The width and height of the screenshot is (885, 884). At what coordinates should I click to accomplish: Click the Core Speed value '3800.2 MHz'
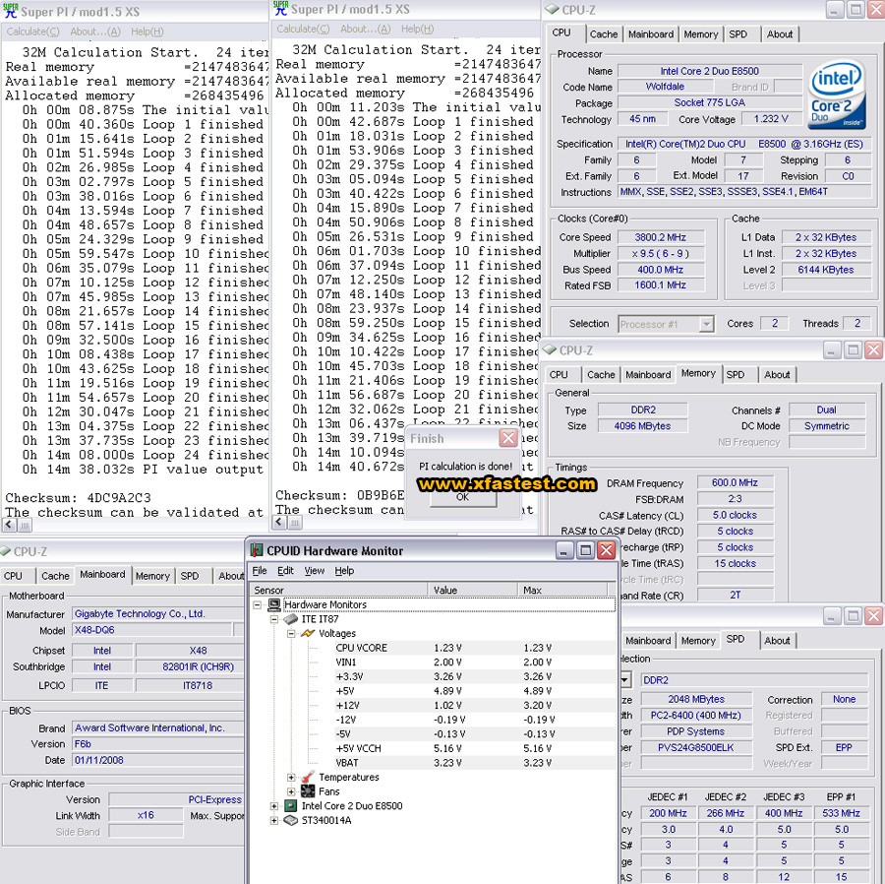pos(661,237)
